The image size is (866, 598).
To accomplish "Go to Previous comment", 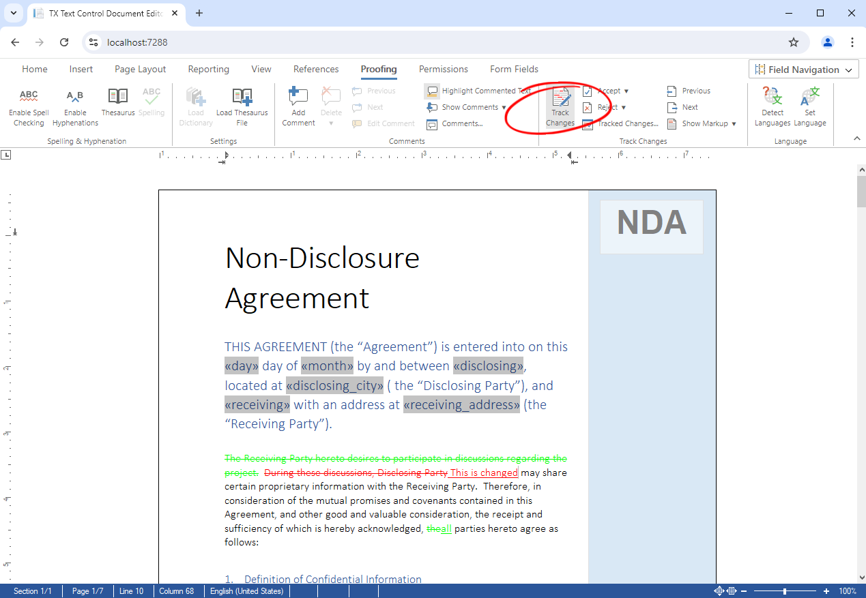I will pos(373,91).
